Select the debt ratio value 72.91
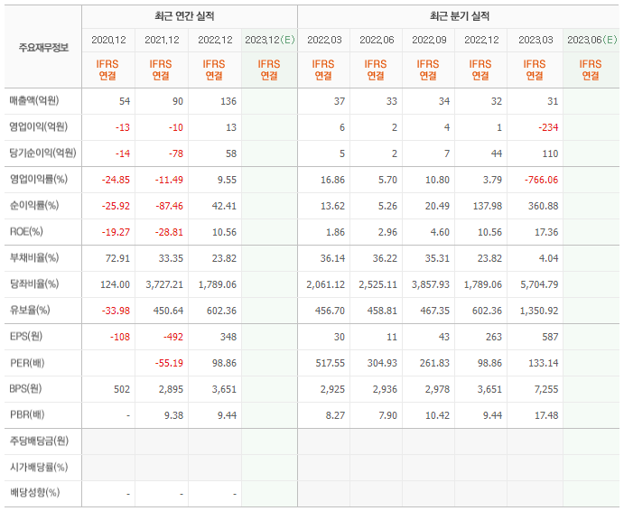Image resolution: width=624 pixels, height=511 pixels. click(x=117, y=259)
